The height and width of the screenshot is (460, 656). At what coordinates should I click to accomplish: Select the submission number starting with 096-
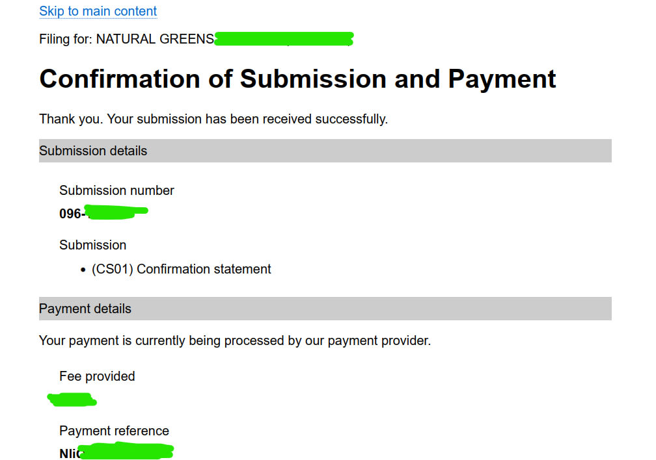pos(103,213)
